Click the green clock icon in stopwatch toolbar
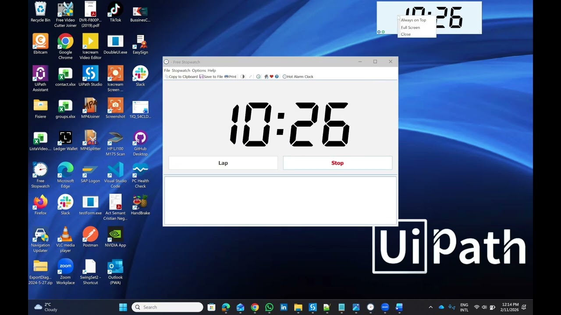561x315 pixels. pyautogui.click(x=259, y=77)
